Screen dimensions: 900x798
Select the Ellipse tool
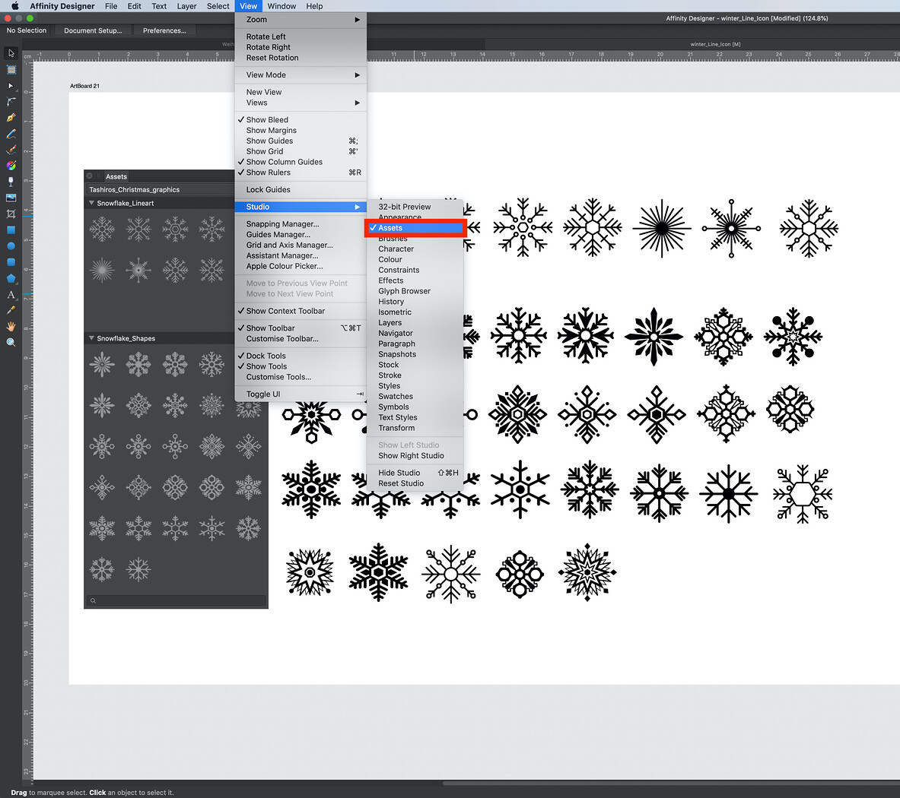(x=11, y=246)
